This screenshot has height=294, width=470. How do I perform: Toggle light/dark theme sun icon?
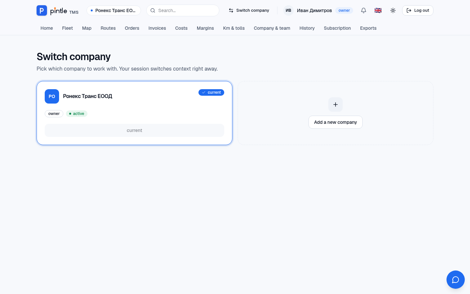tap(393, 10)
